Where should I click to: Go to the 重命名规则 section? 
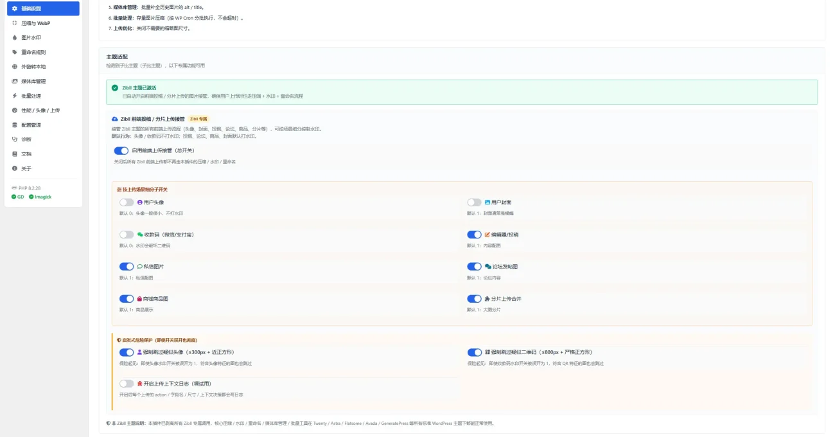pyautogui.click(x=44, y=52)
